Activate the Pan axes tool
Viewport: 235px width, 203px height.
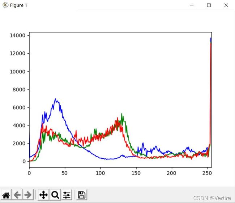pos(43,195)
